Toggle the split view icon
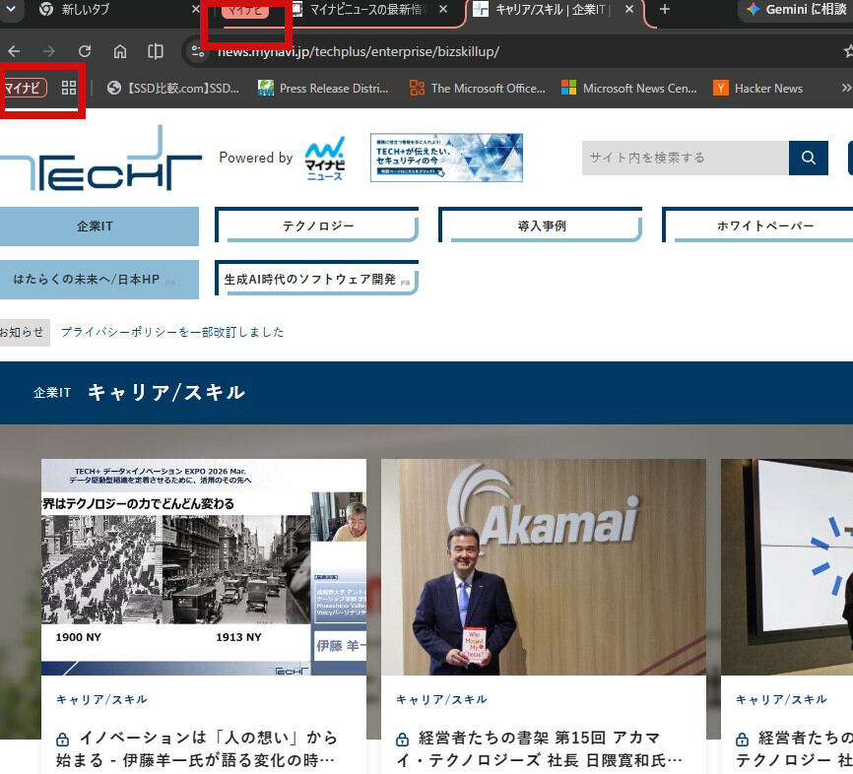Screen dimensions: 853x774 click(156, 51)
